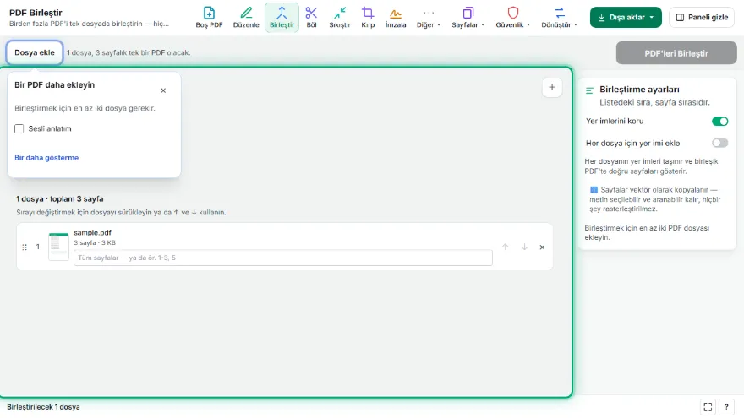Close the Bir PDF daha ekleyin popup
The height and width of the screenshot is (418, 744).
coord(163,90)
